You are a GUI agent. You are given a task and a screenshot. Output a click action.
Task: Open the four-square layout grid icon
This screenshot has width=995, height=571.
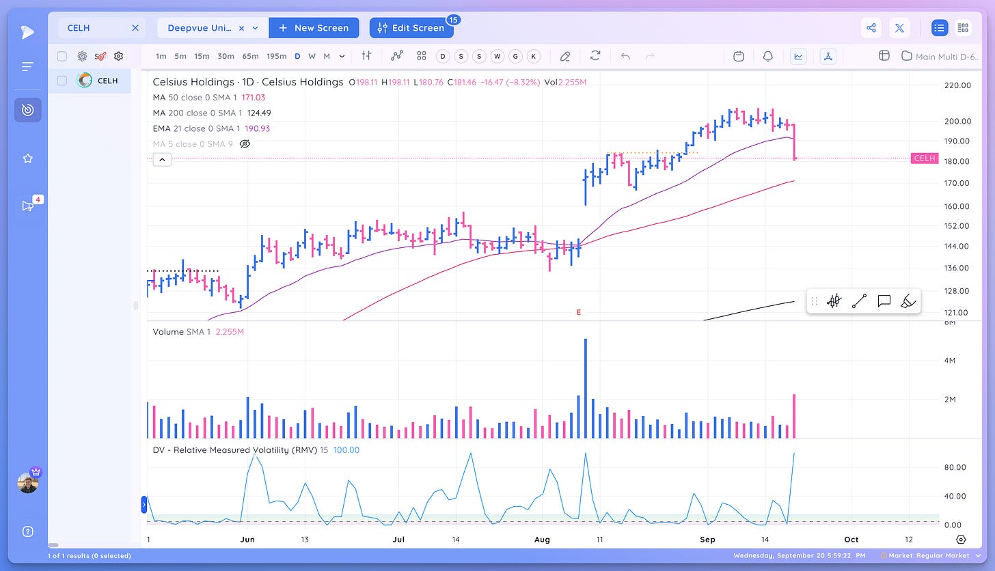pyautogui.click(x=421, y=56)
